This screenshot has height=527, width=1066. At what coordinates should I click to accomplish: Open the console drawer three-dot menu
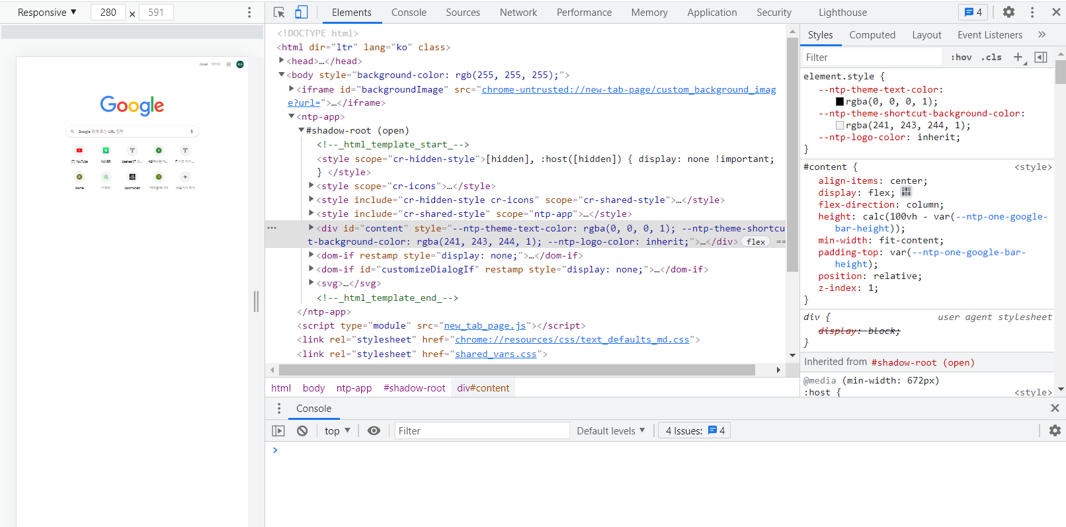pos(279,408)
